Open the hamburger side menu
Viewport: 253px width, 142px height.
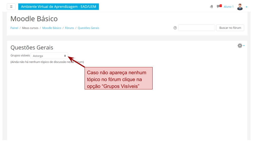tap(11, 7)
